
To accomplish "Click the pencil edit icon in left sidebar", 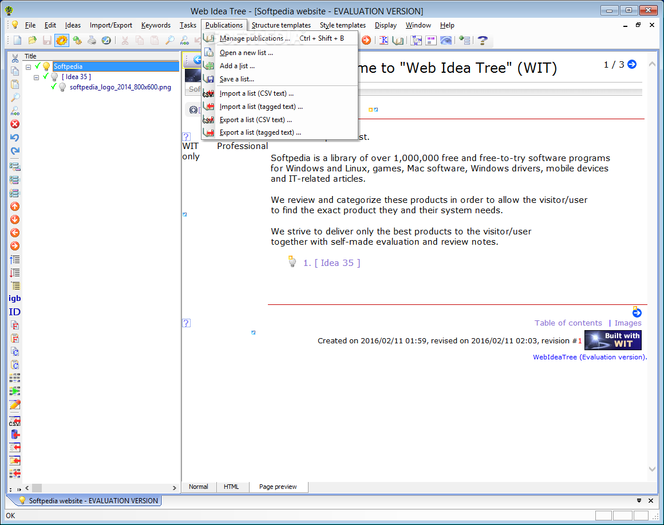I will click(x=15, y=405).
